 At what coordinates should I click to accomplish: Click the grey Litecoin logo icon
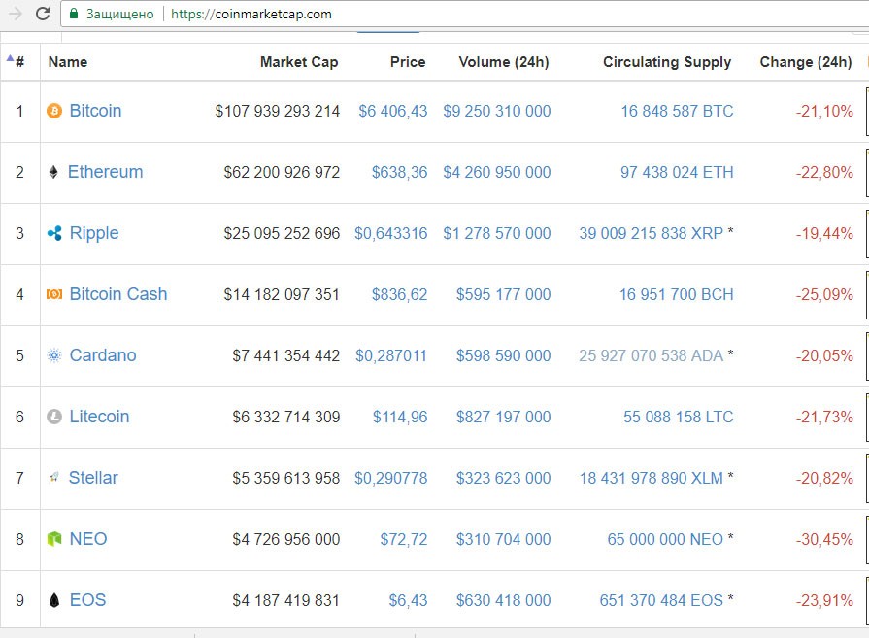pos(54,417)
